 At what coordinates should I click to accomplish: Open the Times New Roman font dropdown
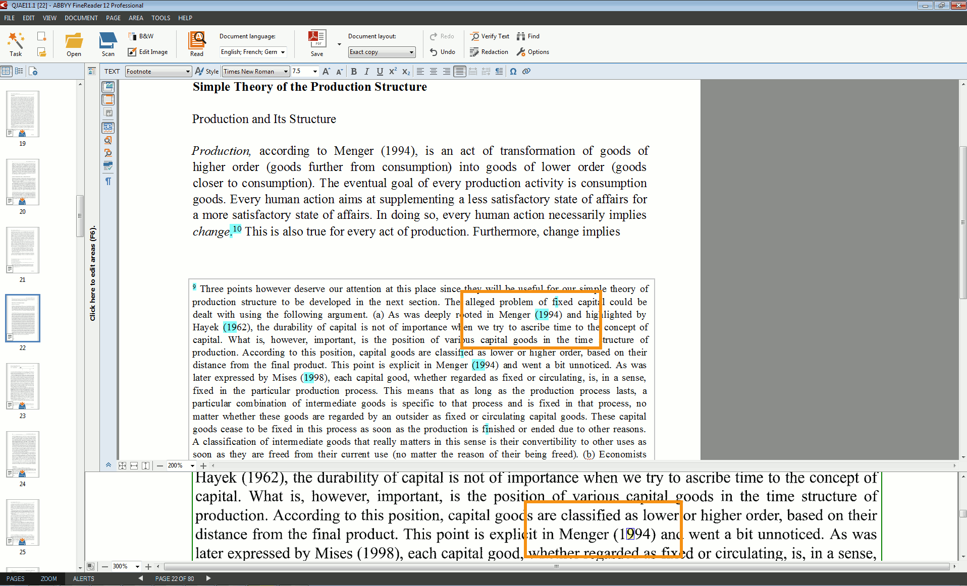(256, 72)
